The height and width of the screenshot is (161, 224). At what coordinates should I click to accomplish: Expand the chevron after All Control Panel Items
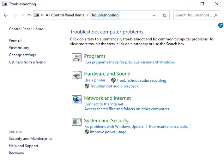[88, 15]
